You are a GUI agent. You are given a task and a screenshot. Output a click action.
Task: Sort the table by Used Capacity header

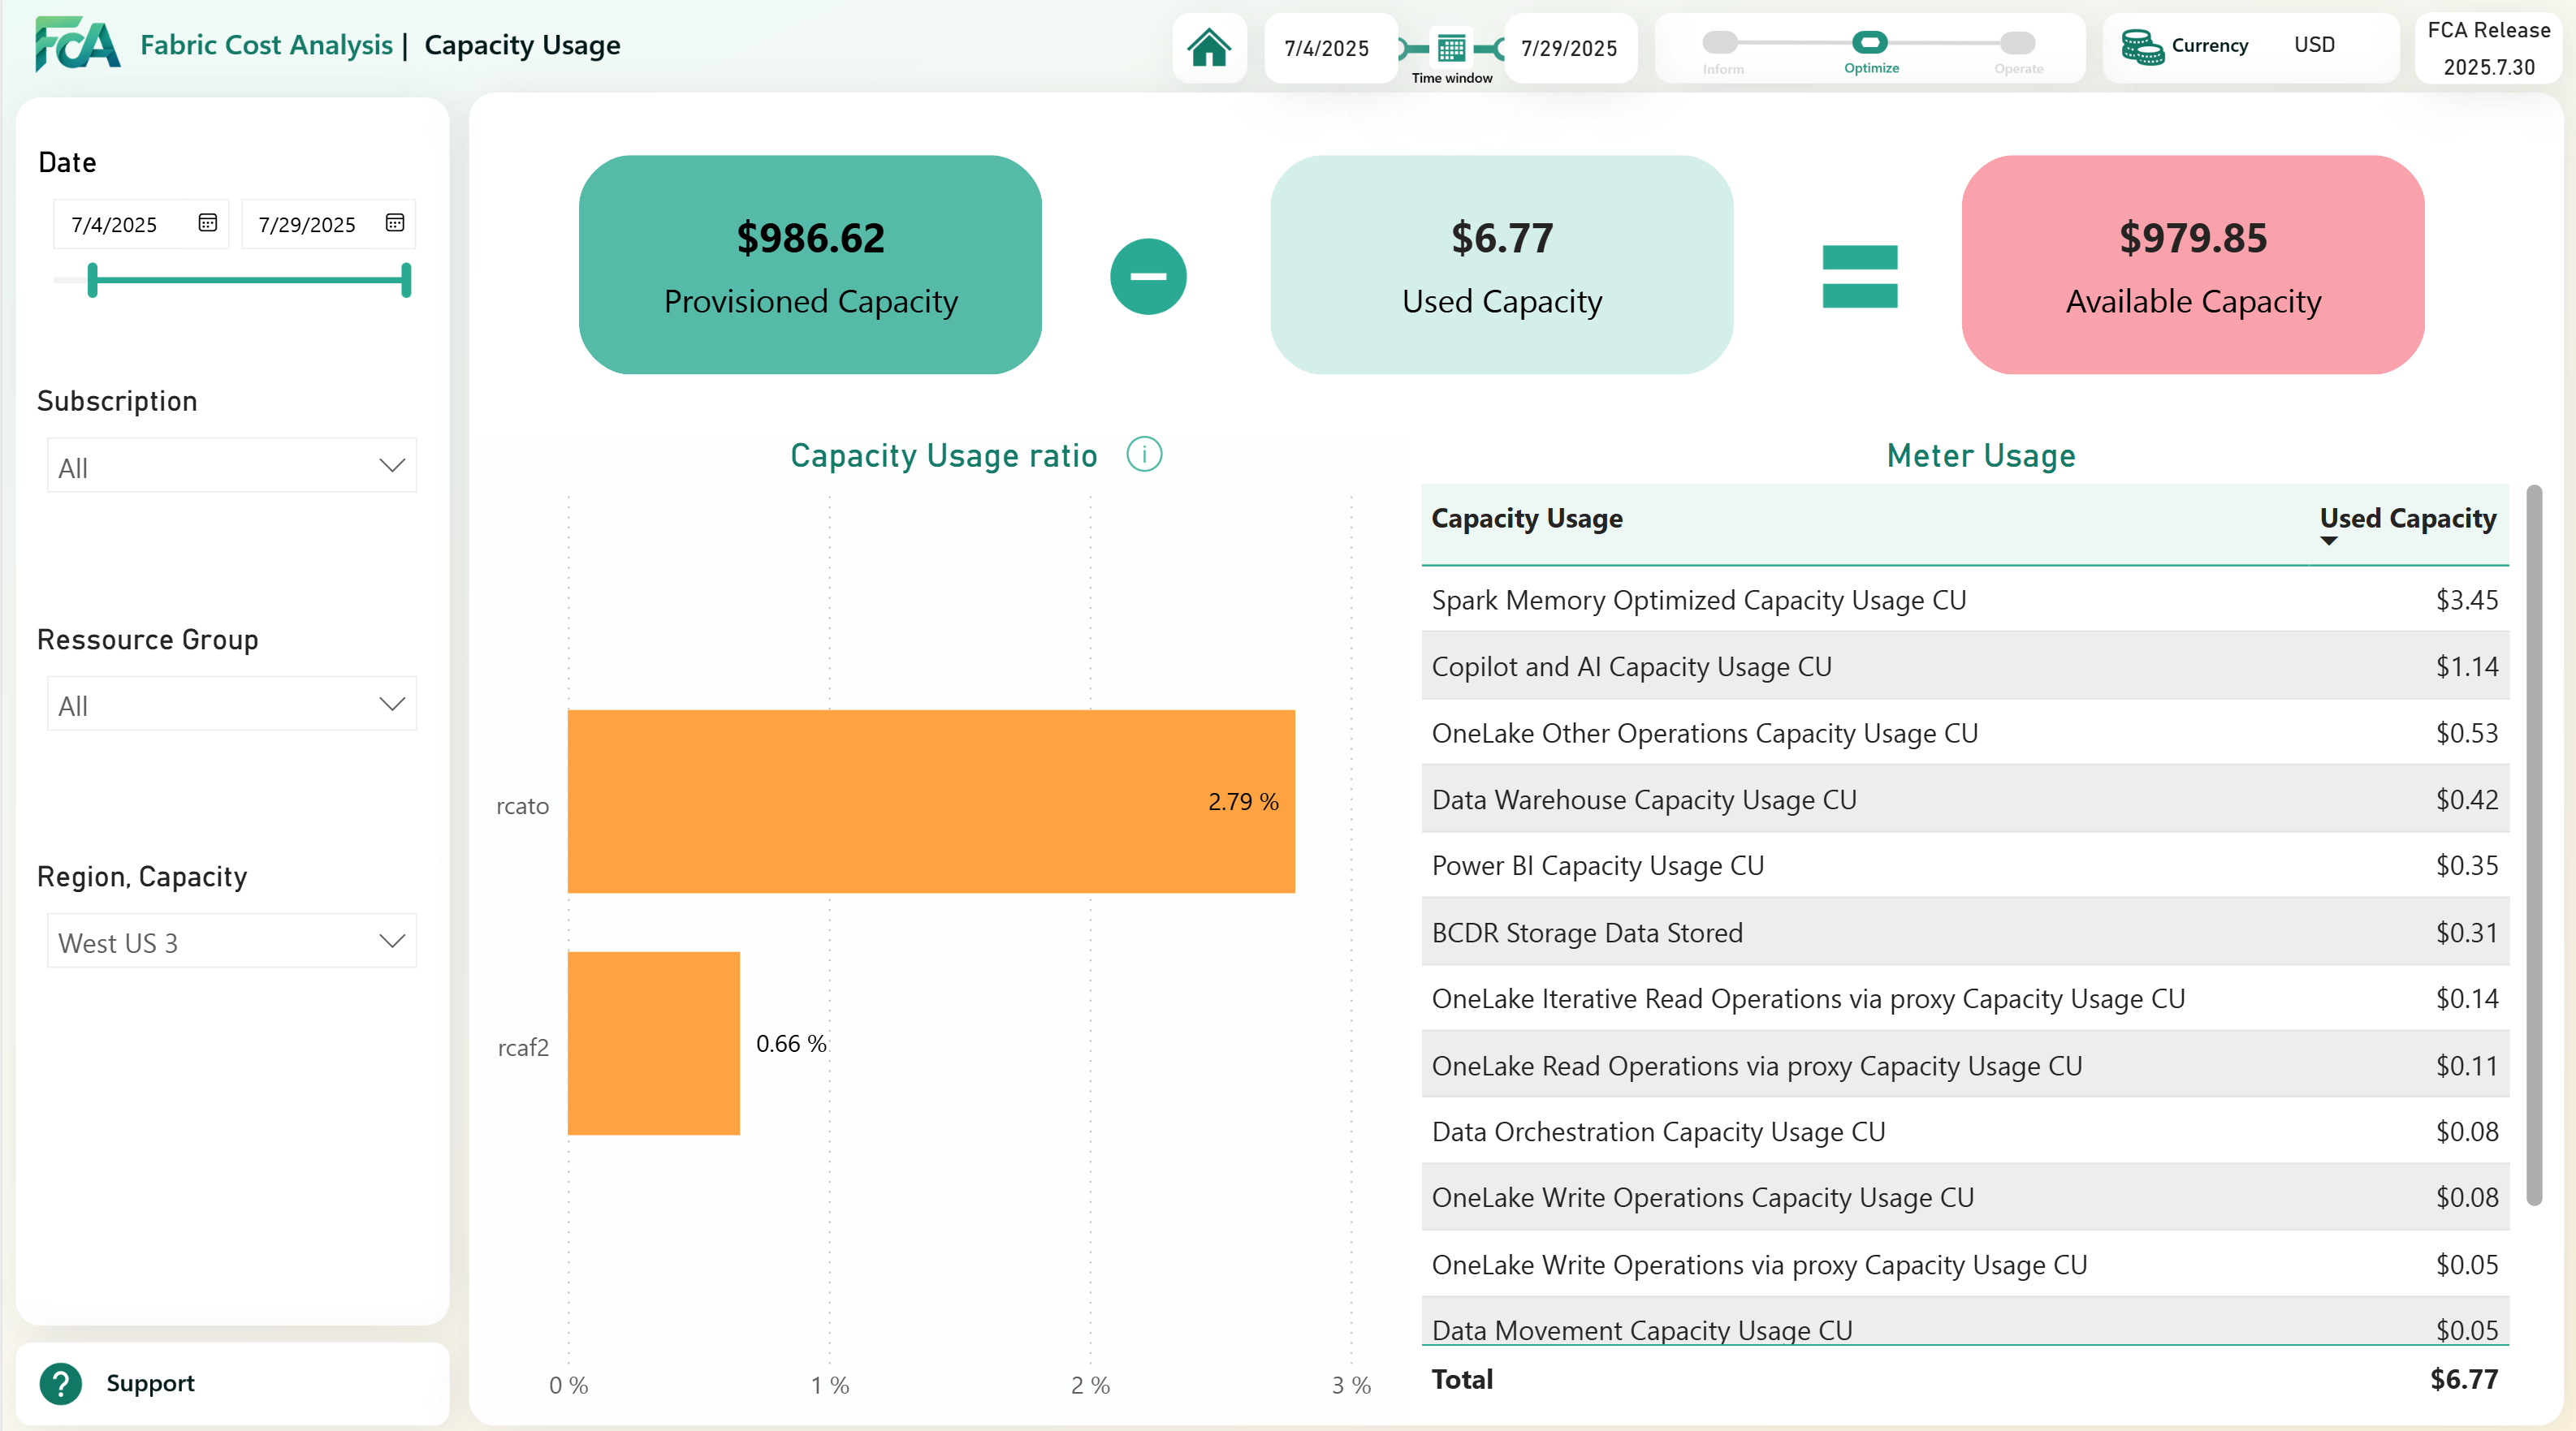coord(2406,518)
